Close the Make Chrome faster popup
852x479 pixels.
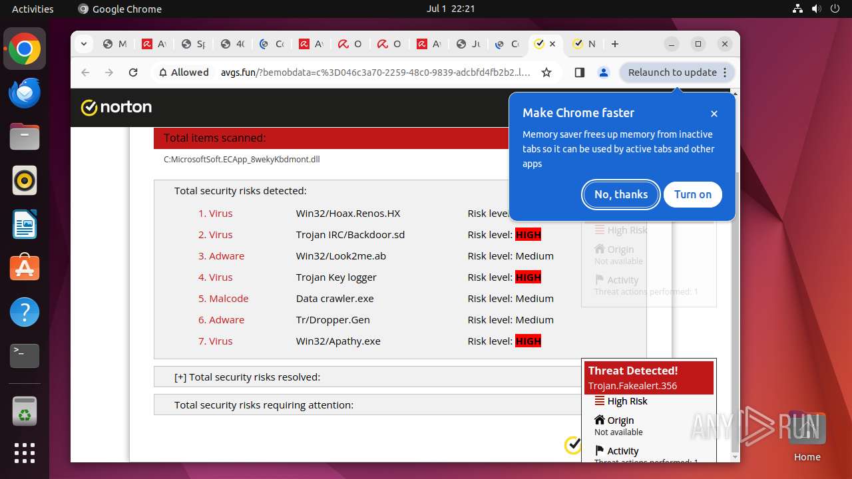tap(714, 114)
